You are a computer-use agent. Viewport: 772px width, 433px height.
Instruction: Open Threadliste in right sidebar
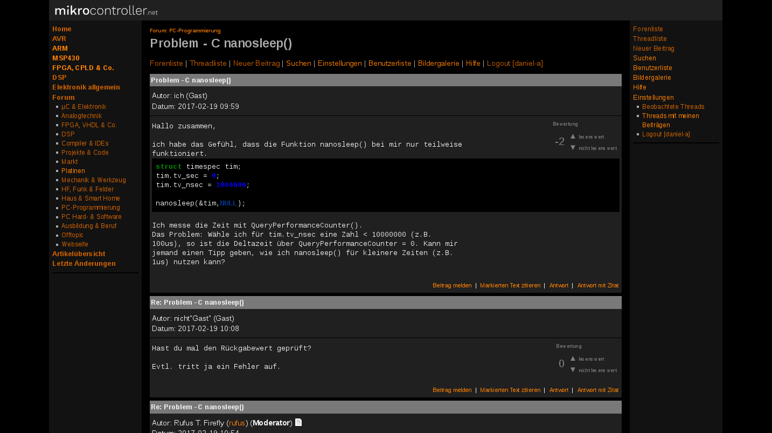[650, 39]
